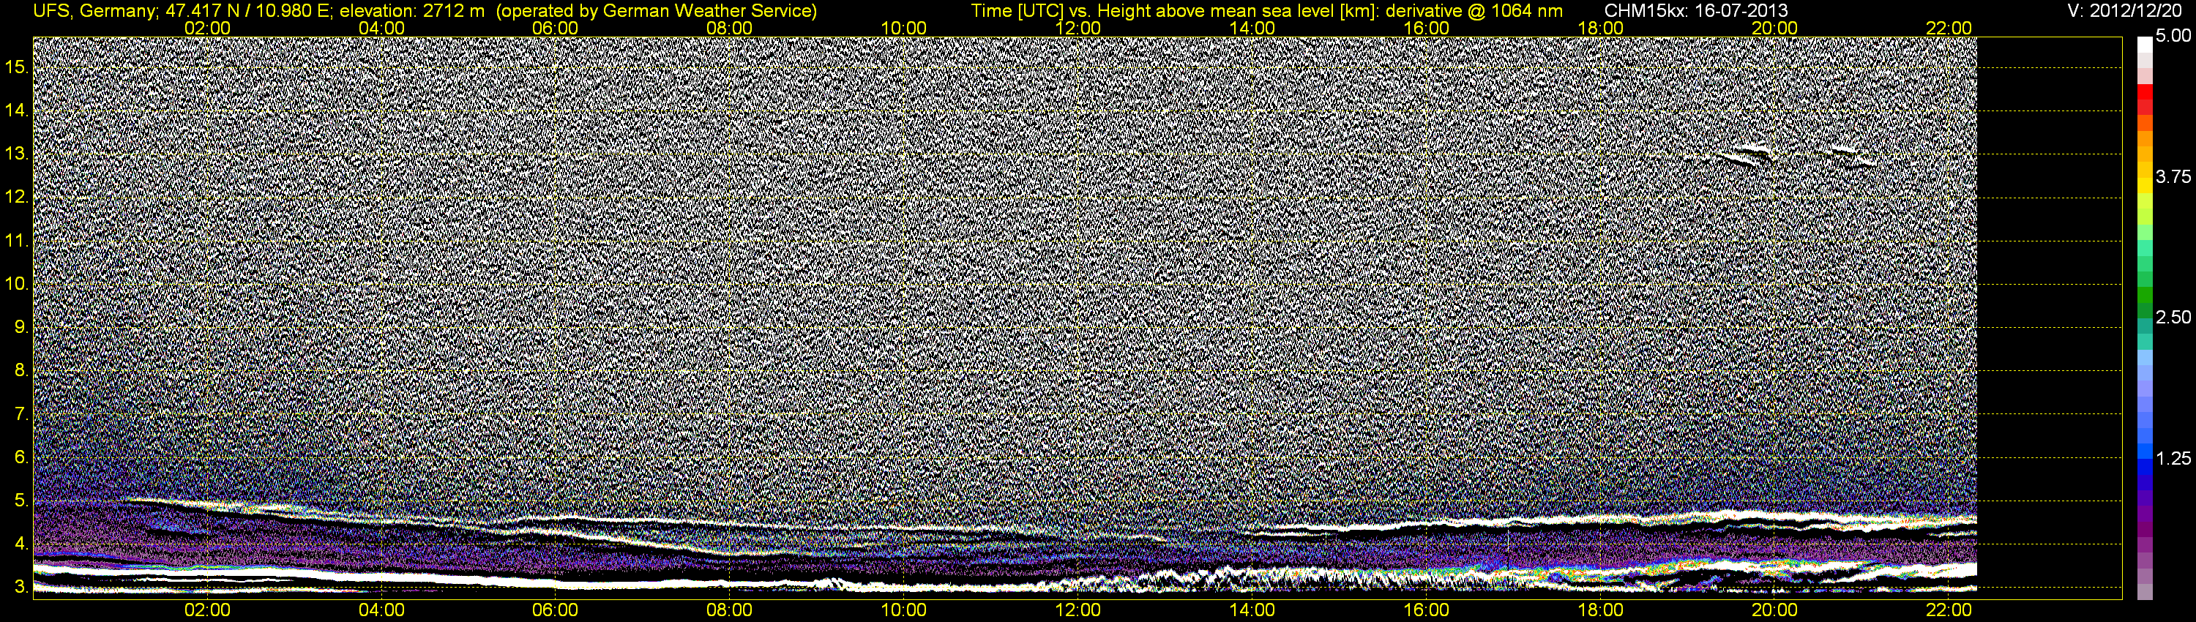Click the red segment of the colorbar
Image resolution: width=2196 pixels, height=622 pixels.
point(2145,91)
